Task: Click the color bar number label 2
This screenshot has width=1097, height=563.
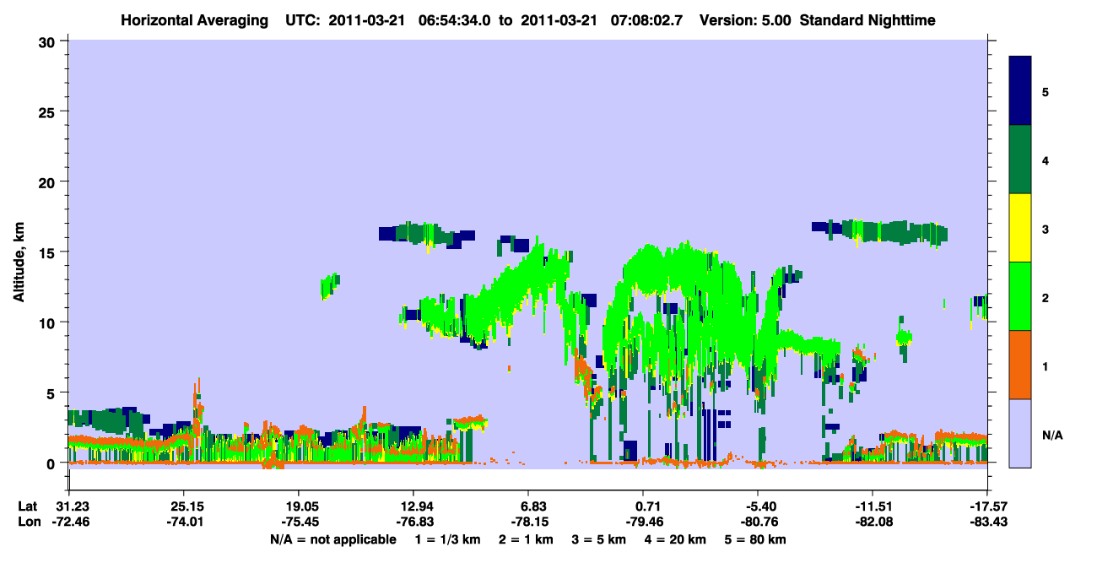Action: [x=1045, y=297]
